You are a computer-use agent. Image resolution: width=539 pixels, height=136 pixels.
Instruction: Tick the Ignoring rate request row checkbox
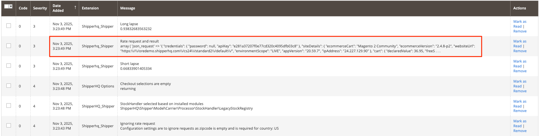pos(9,125)
